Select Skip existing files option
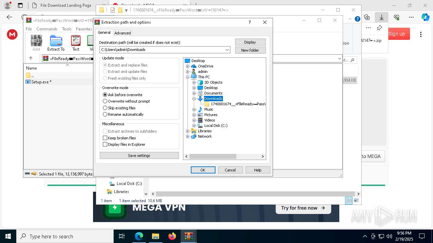Image resolution: width=433 pixels, height=243 pixels. pos(119,108)
